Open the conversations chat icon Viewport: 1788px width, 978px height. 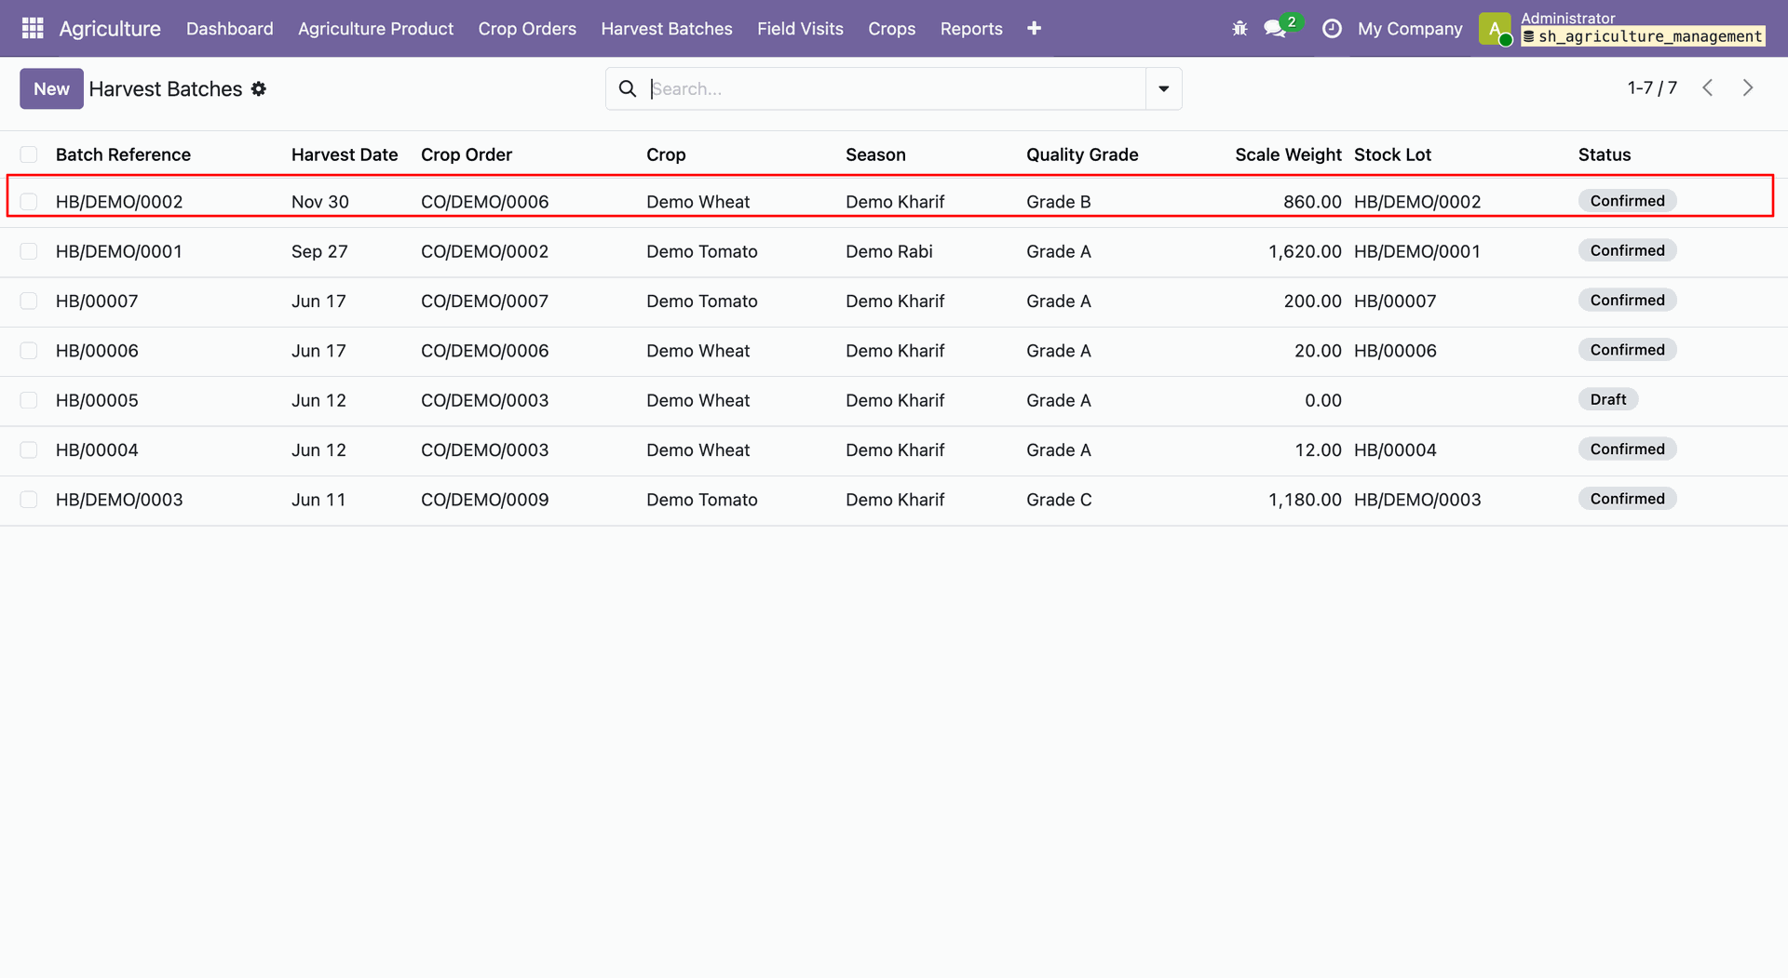(1275, 29)
